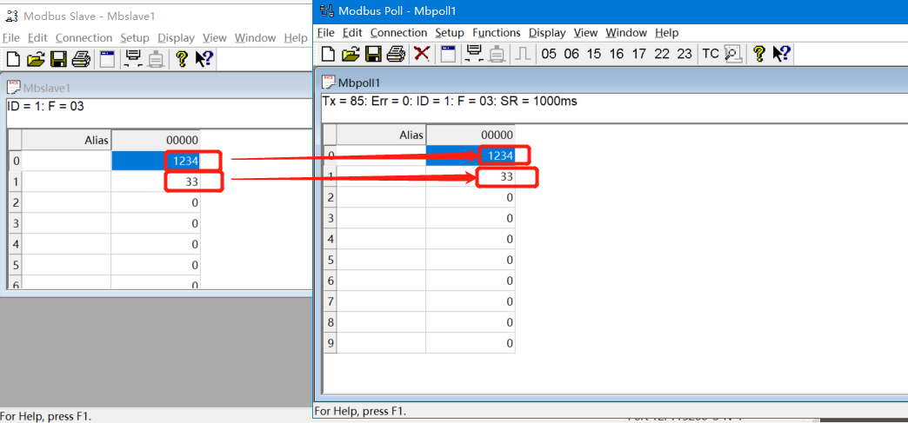
Task: Select the 1234 cell in Mbslave1 table
Action: [x=156, y=161]
